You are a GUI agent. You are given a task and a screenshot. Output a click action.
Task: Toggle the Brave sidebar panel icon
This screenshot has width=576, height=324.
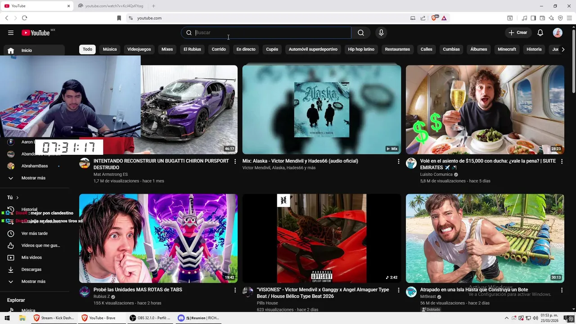click(533, 18)
